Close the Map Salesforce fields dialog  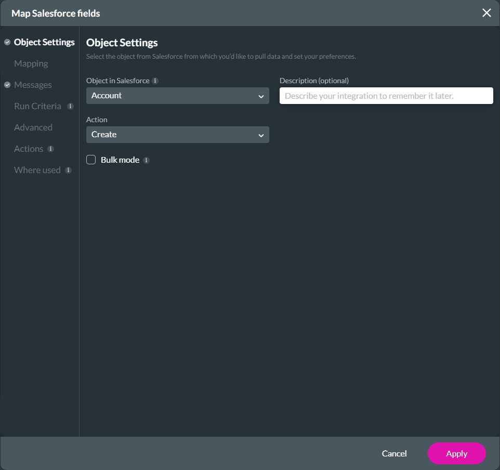coord(486,12)
